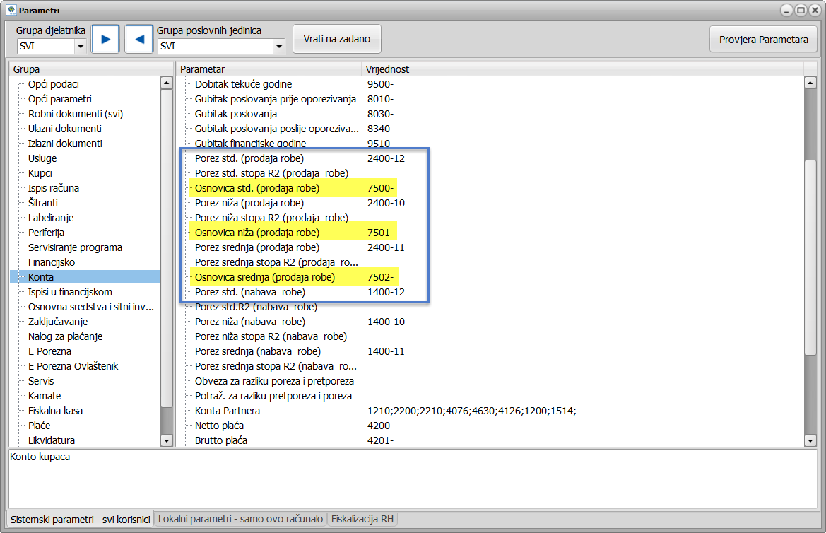Open Grupa djelatnika dropdown
The width and height of the screenshot is (826, 533).
coord(80,47)
